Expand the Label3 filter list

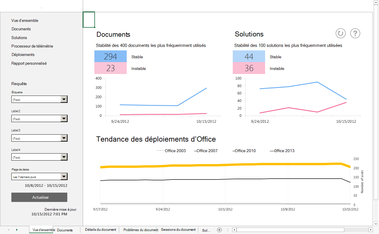coord(64,138)
